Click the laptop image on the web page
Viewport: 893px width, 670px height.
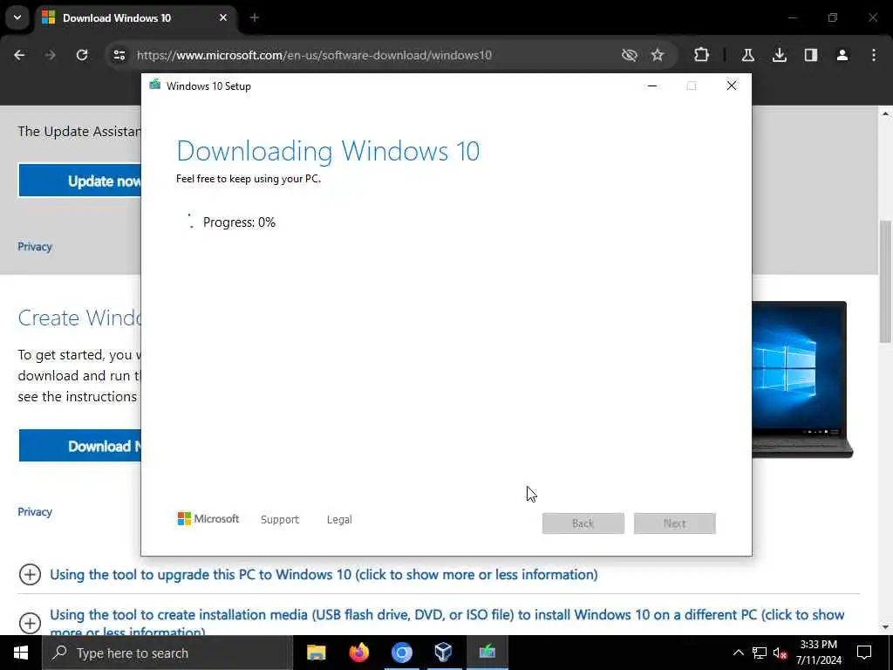pos(803,379)
